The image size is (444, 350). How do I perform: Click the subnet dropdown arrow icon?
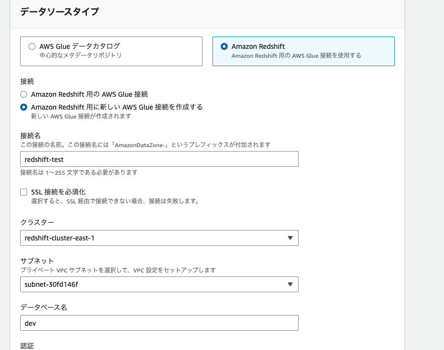pyautogui.click(x=291, y=284)
